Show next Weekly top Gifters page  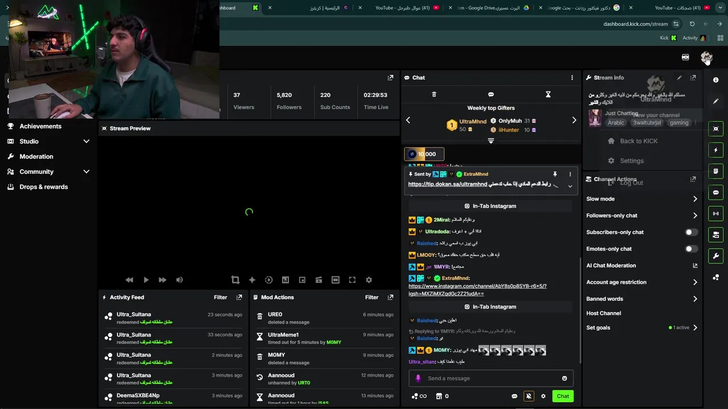click(x=574, y=120)
